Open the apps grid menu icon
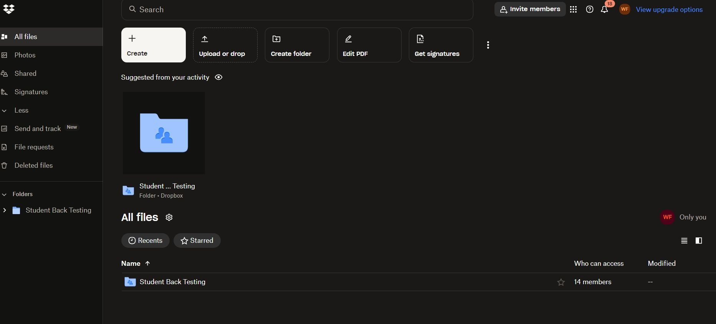 (573, 10)
